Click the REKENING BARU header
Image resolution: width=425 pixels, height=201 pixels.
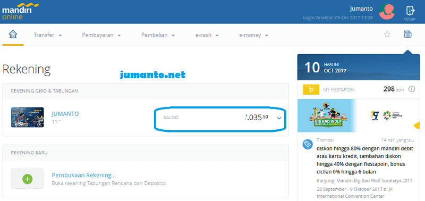click(x=29, y=153)
